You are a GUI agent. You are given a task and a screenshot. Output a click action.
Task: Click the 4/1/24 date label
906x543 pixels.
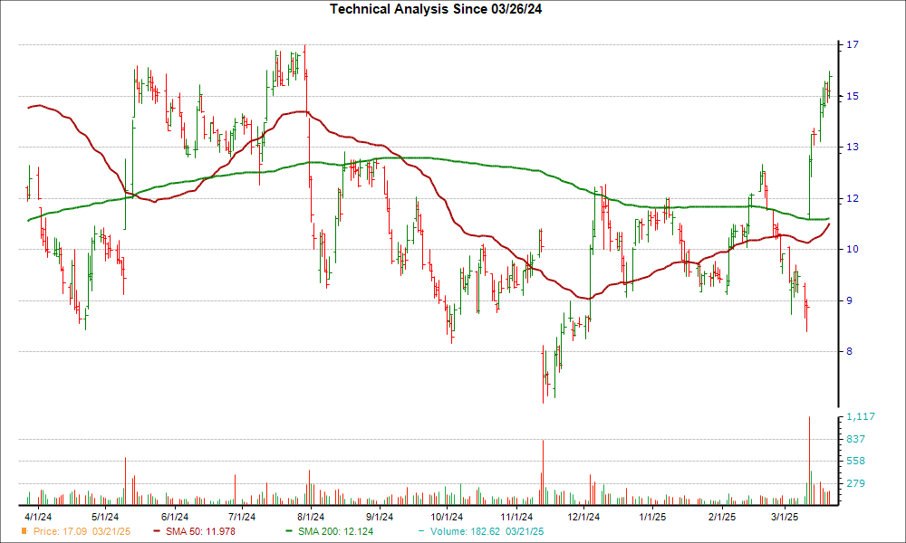point(38,517)
